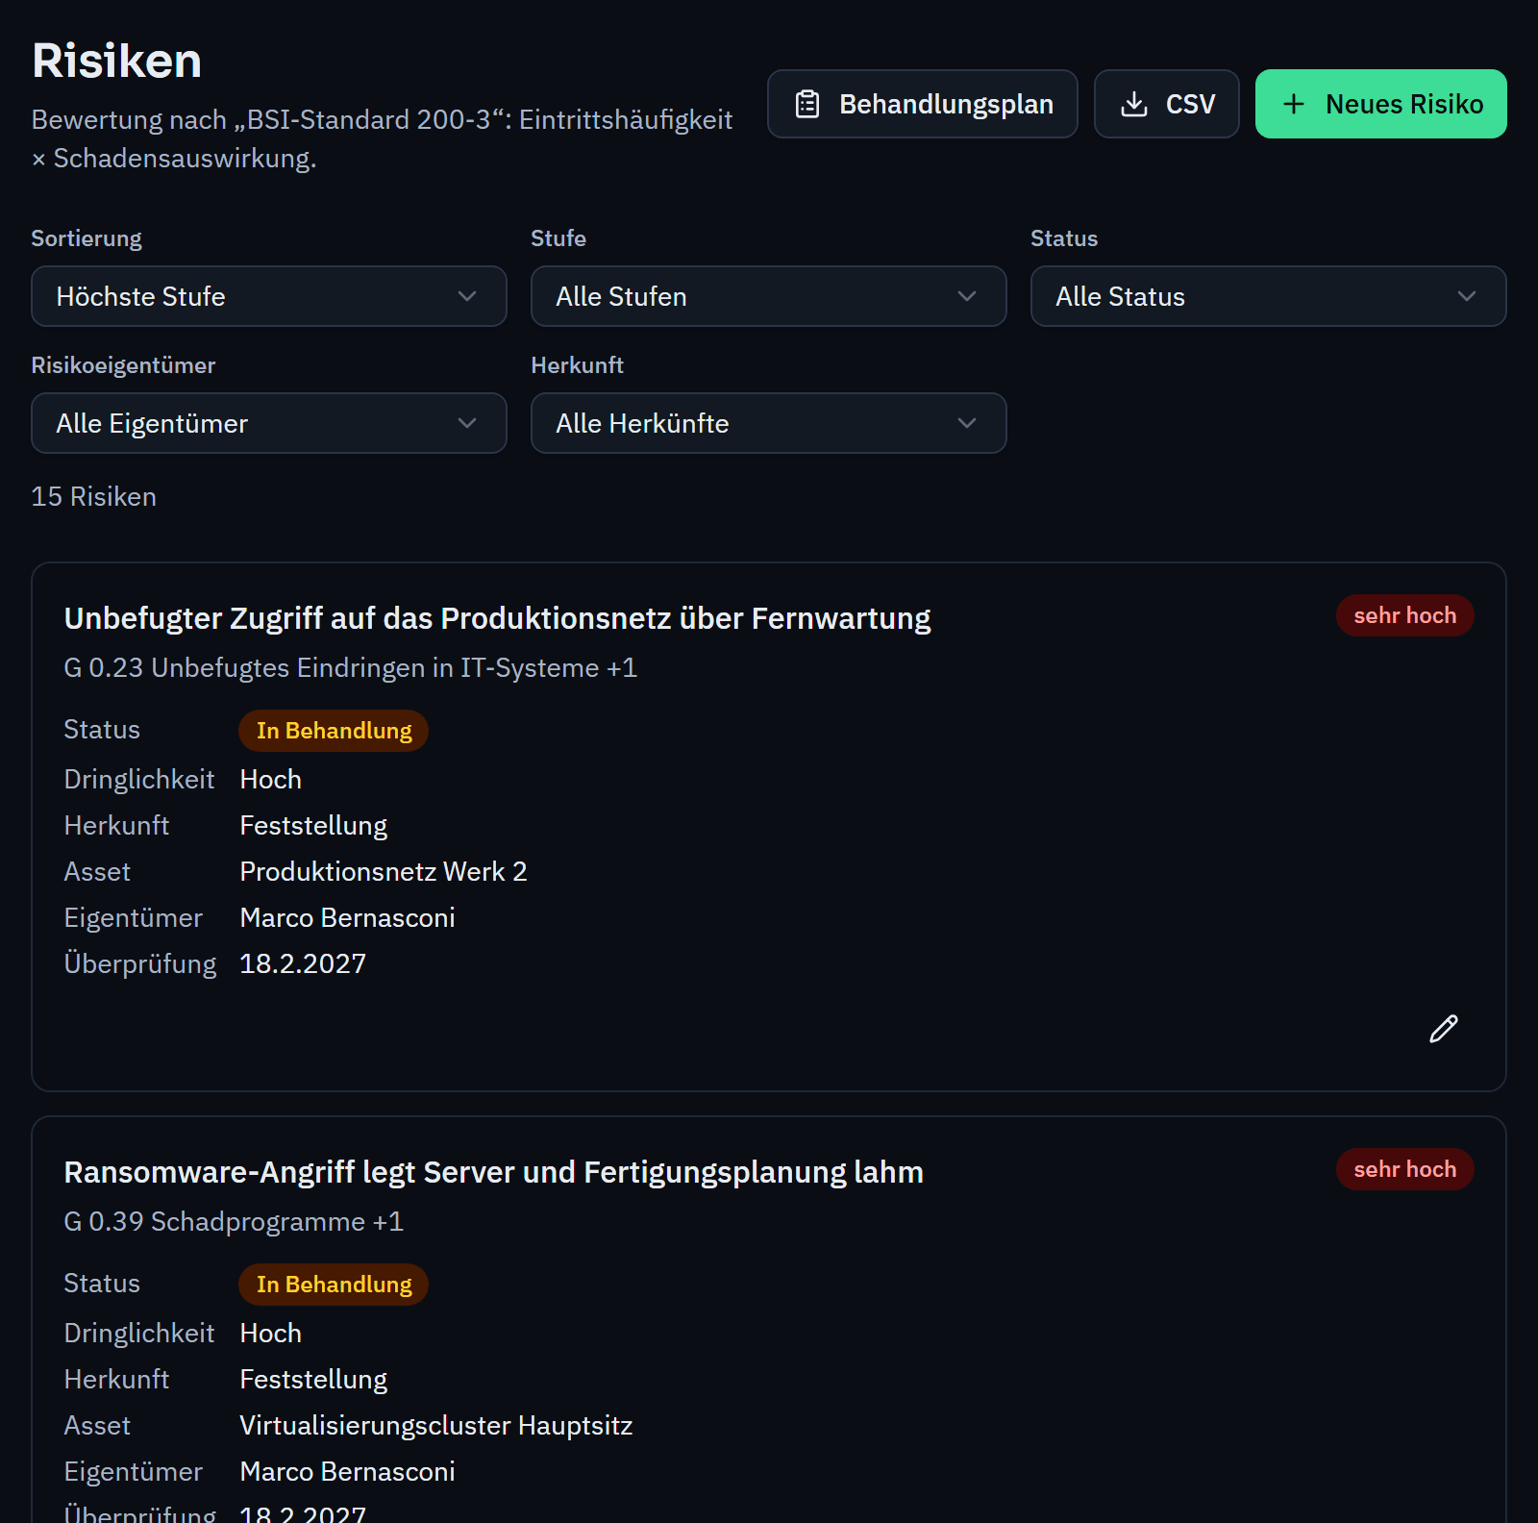Click Marco Bernasconi on the Ransomware risk

347,1471
